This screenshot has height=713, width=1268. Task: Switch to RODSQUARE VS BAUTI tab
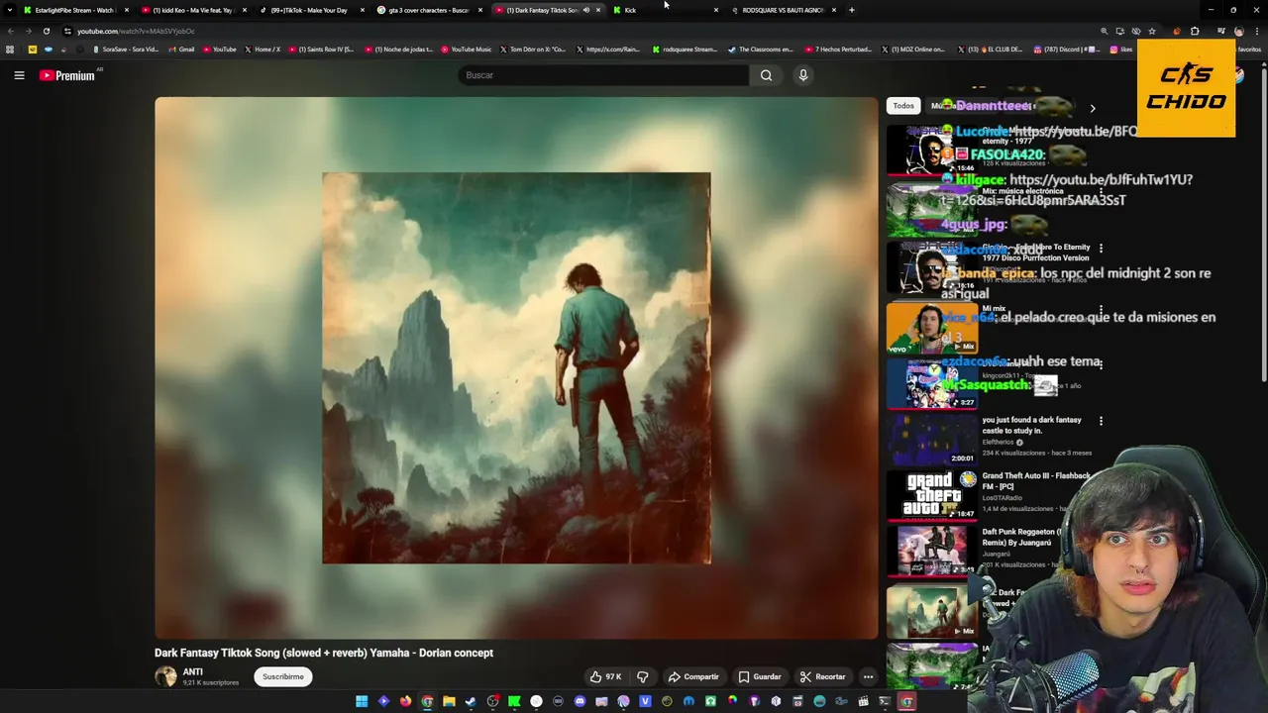(783, 10)
